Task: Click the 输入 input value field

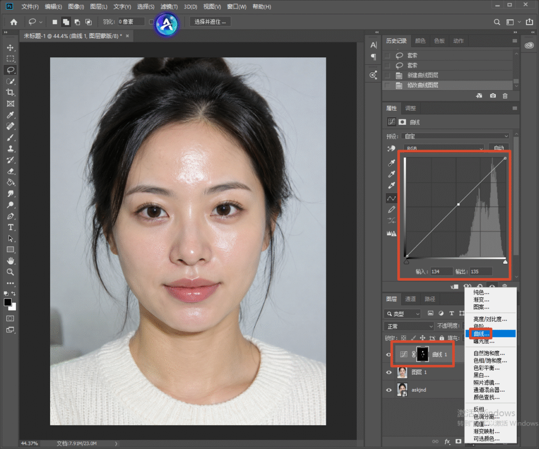Action: (441, 272)
